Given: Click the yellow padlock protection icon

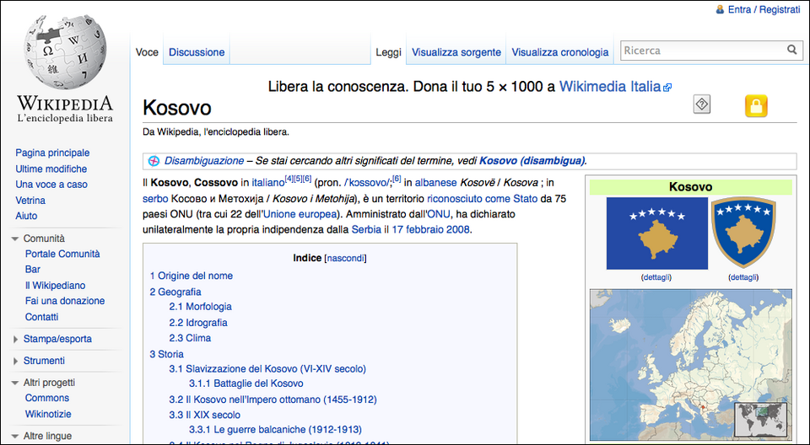Looking at the screenshot, I should [x=756, y=106].
